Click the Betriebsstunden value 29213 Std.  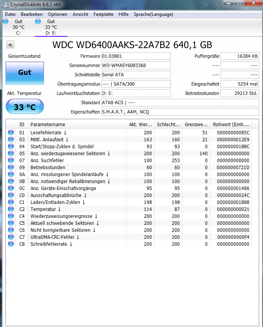click(240, 93)
